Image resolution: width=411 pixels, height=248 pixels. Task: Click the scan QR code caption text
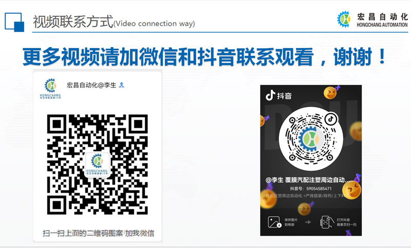click(x=98, y=233)
